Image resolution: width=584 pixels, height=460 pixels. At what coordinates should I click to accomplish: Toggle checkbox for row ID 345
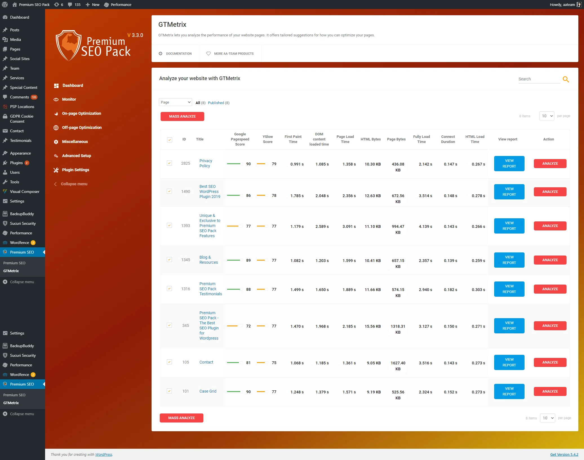point(169,325)
